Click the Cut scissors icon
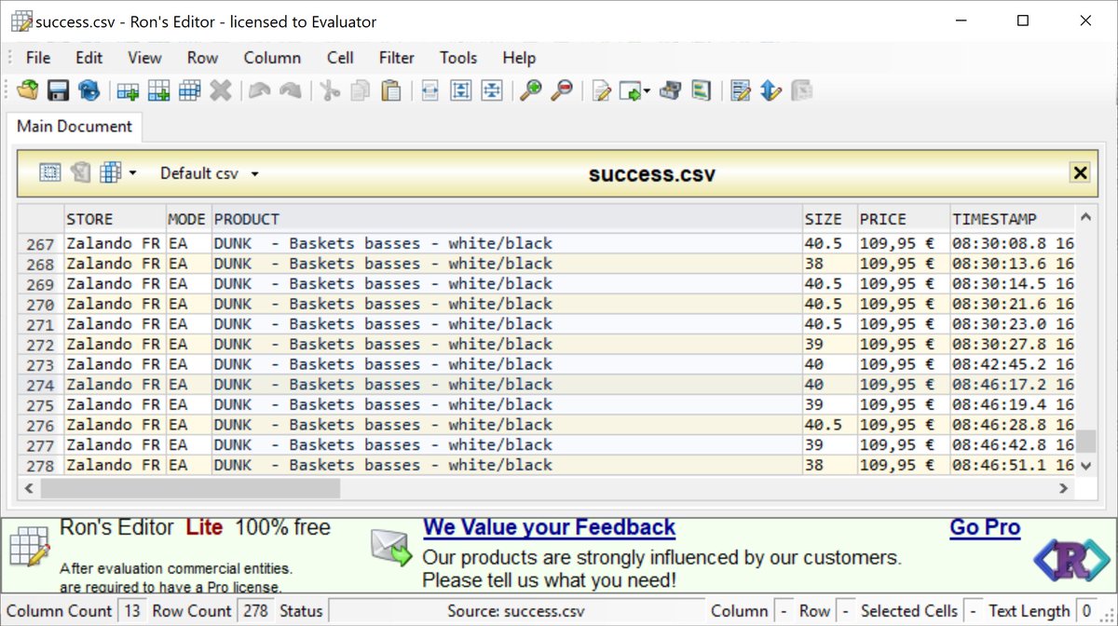 [x=329, y=90]
